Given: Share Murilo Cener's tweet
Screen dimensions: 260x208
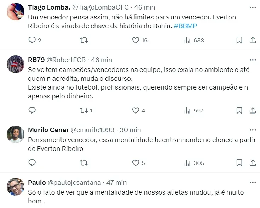Looking at the screenshot, I should [x=253, y=163].
